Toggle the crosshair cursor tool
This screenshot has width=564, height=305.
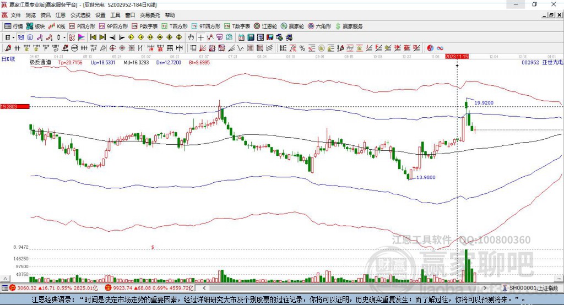coord(200,37)
